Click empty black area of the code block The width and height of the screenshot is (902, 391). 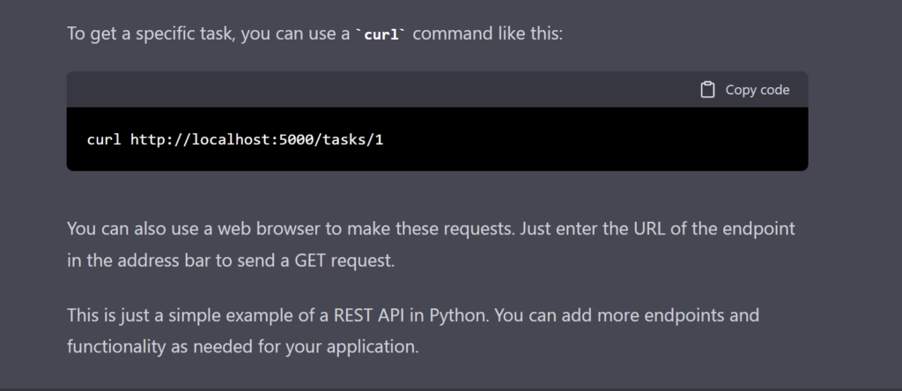coord(593,139)
